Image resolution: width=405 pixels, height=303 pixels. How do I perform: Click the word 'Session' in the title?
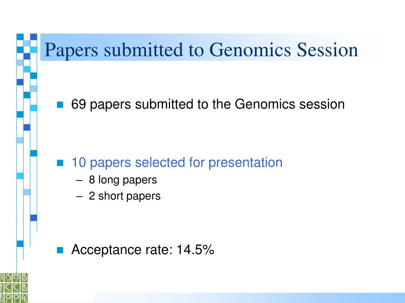click(x=327, y=50)
